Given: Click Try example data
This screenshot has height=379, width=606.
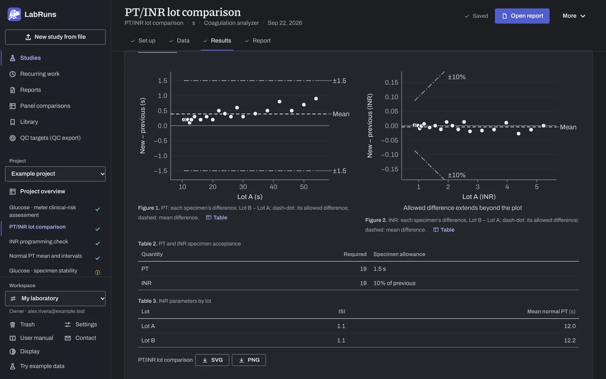Looking at the screenshot, I should 37,366.
